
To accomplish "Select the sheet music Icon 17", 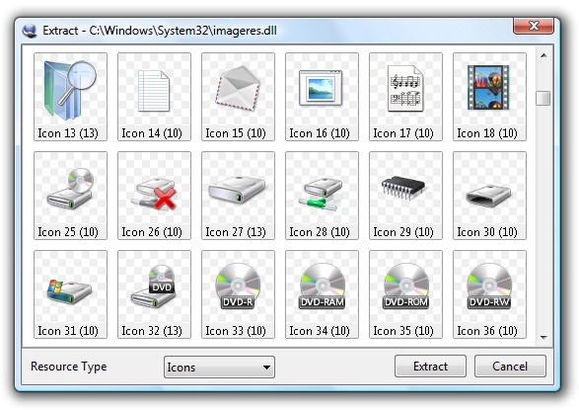I will (405, 97).
